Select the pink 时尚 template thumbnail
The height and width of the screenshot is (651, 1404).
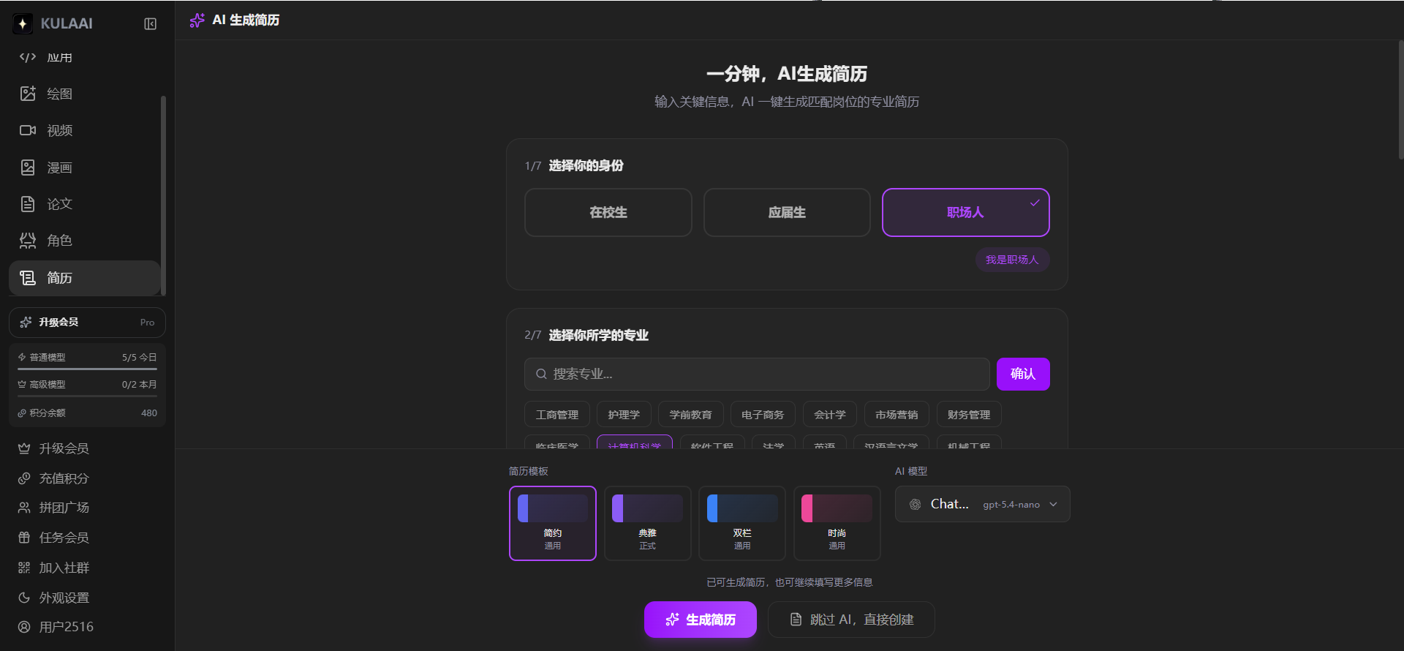point(837,523)
